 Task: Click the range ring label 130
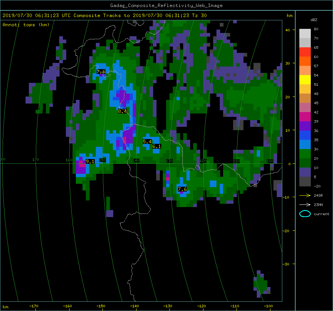coord(169,161)
